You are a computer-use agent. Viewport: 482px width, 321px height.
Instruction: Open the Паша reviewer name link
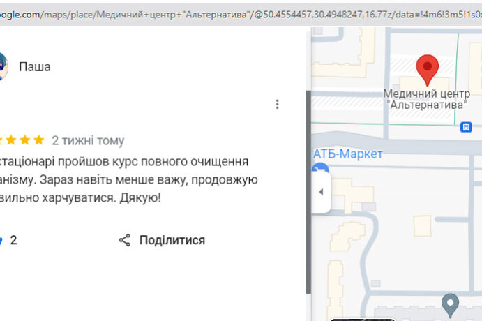click(34, 67)
